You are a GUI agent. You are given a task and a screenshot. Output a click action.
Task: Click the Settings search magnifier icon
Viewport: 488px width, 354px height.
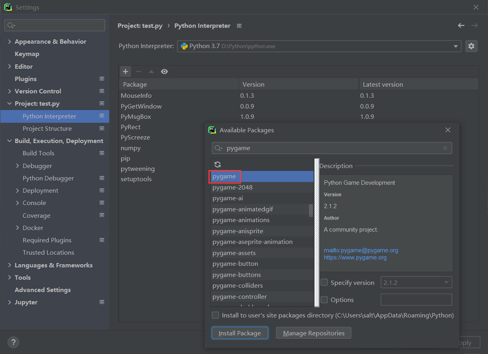coord(11,25)
